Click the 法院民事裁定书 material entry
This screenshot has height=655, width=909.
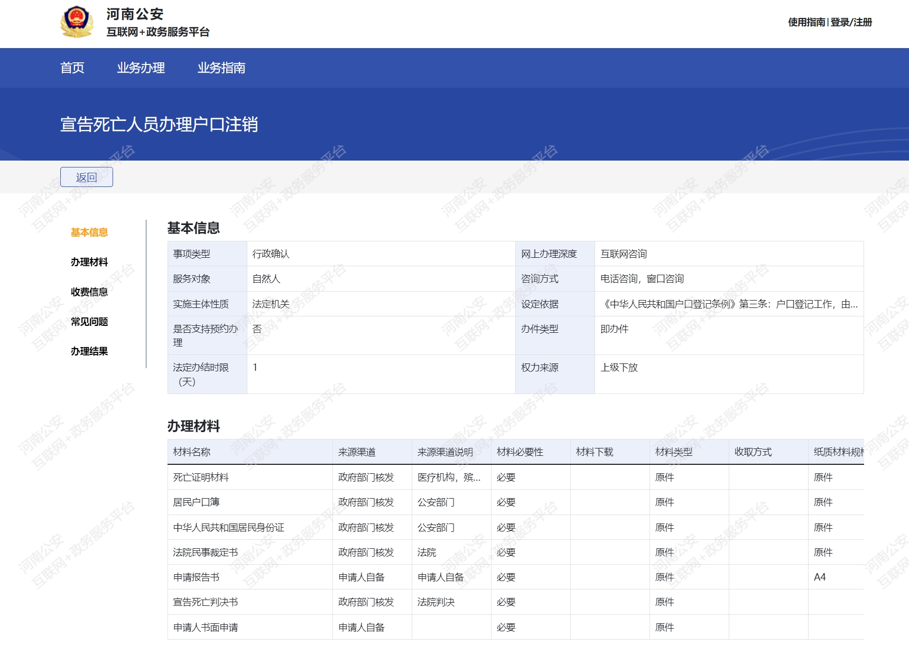206,553
